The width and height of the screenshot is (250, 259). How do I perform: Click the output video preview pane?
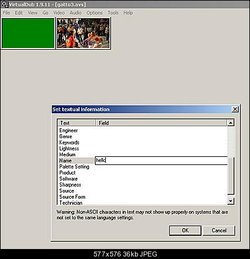tap(83, 34)
